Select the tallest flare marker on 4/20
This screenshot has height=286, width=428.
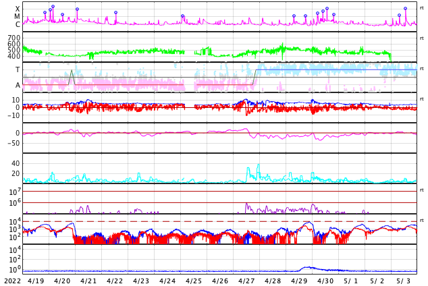[x=53, y=6]
